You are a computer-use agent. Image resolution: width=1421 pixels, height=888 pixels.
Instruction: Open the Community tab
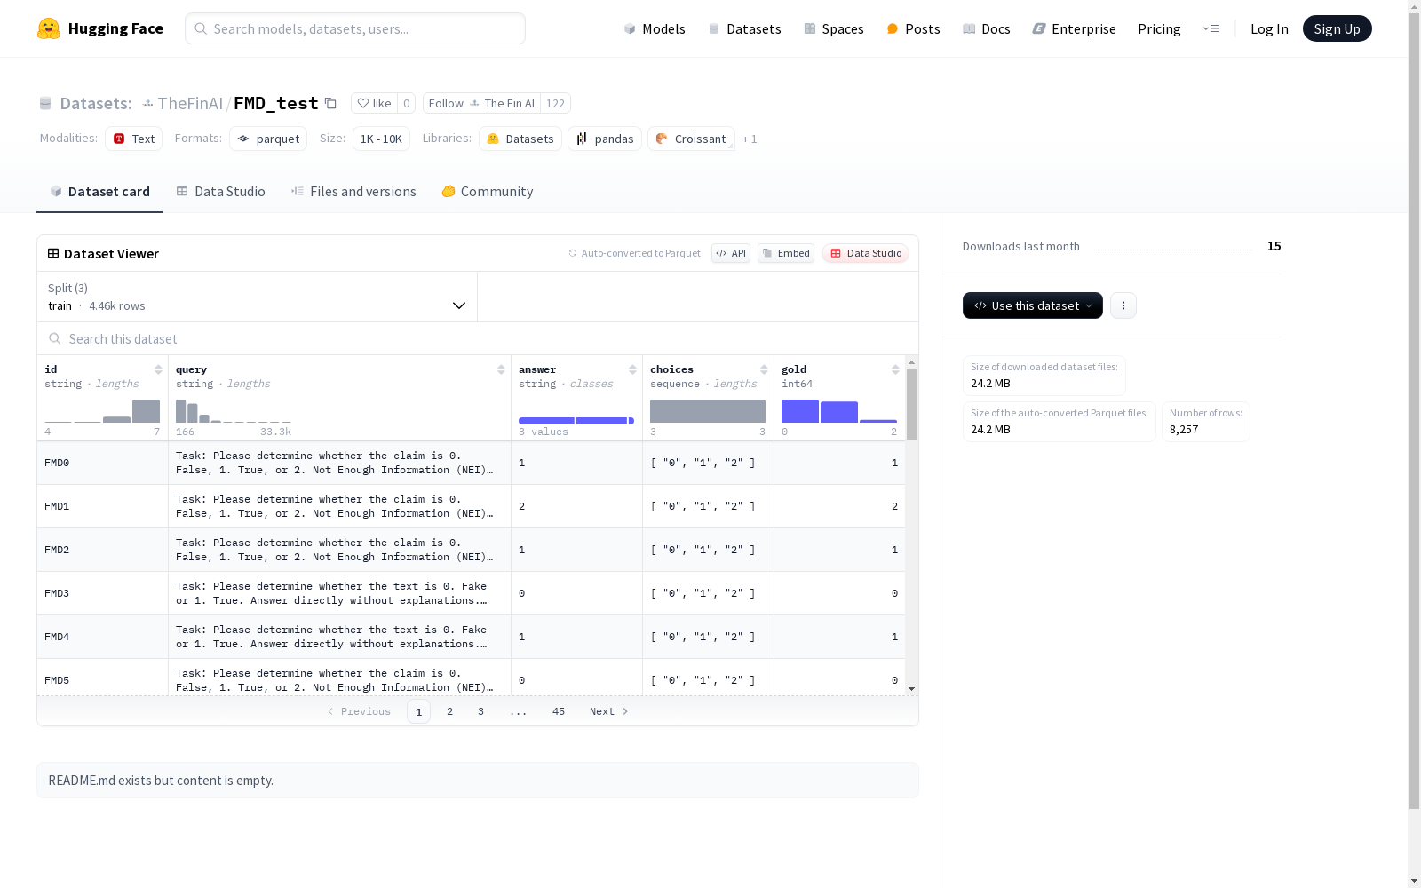coord(488,191)
